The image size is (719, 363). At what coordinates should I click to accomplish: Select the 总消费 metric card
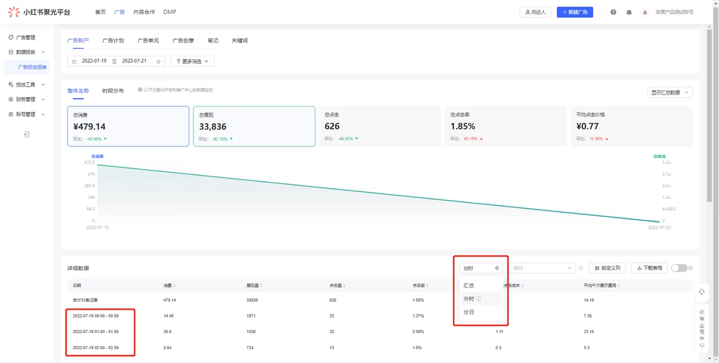(128, 126)
